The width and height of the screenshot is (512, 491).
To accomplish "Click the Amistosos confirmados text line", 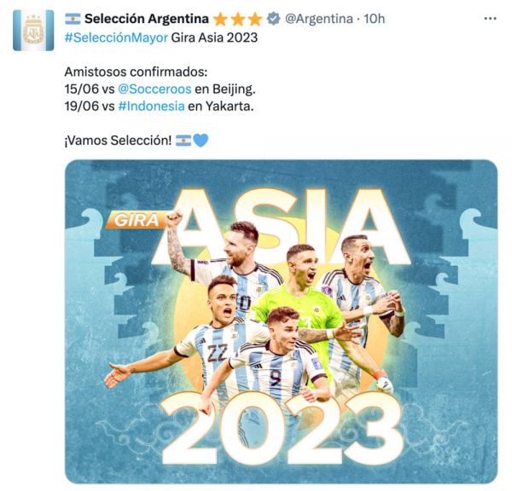I will (136, 72).
